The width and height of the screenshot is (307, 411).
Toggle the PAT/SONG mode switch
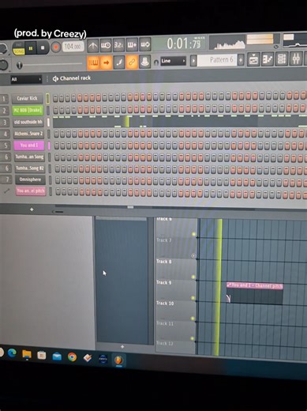[19, 49]
